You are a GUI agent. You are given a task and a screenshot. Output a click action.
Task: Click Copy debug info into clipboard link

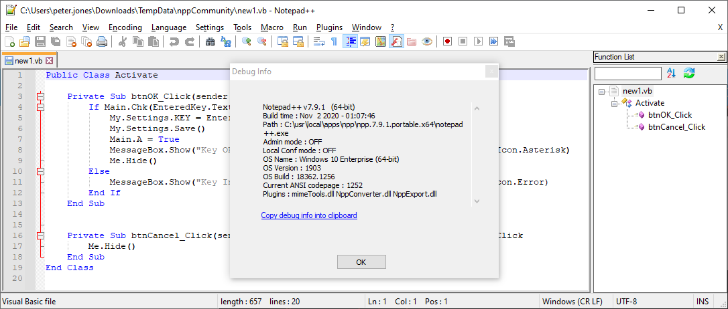click(309, 215)
